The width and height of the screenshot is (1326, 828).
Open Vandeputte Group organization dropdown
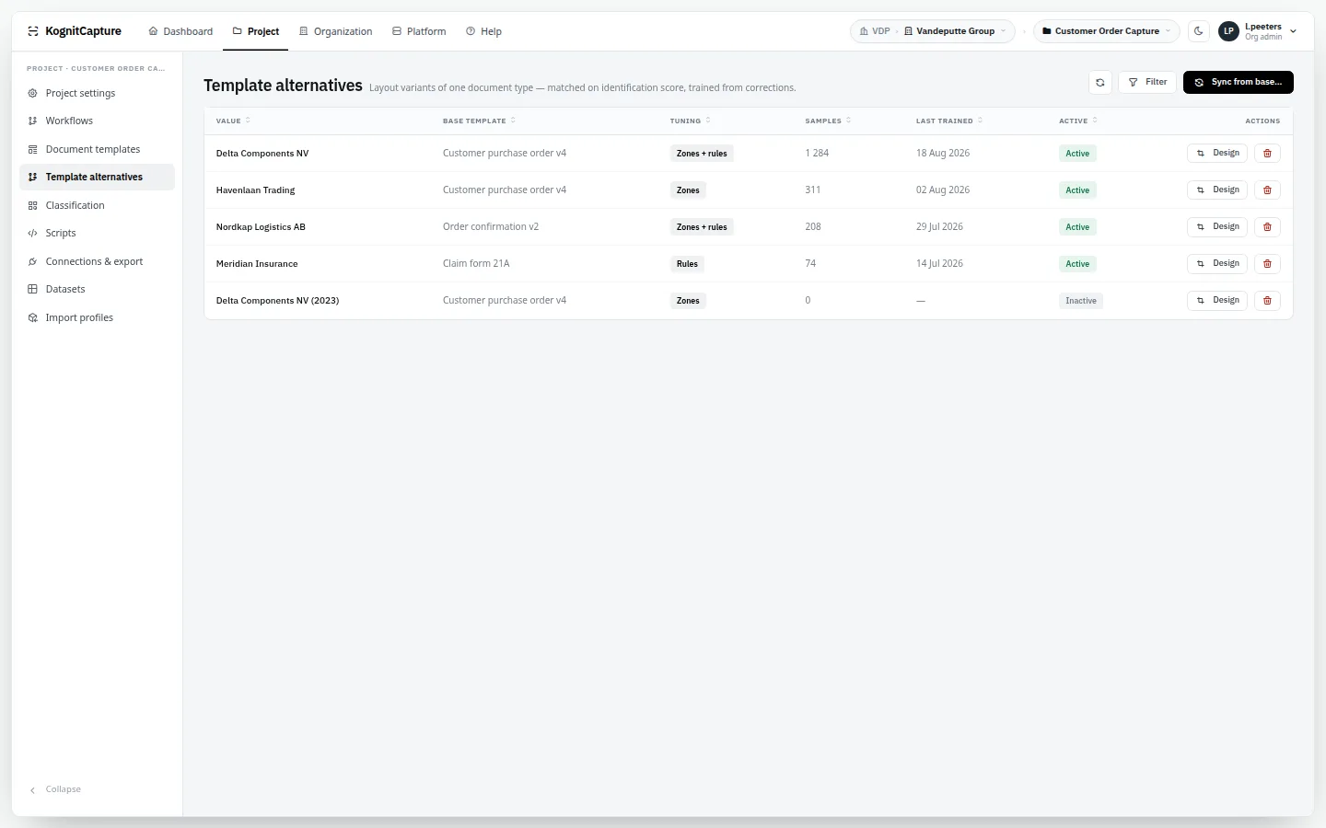tap(957, 31)
